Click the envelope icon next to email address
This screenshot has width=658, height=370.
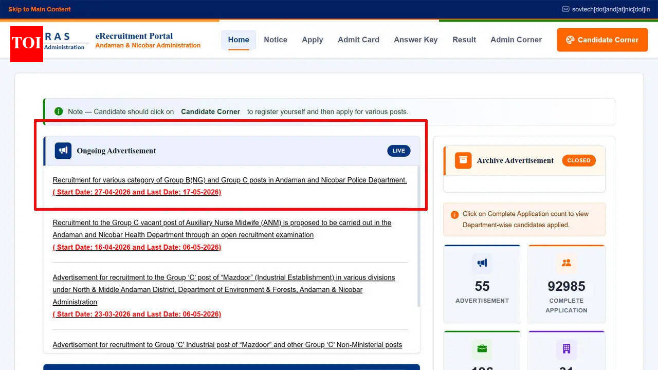coord(565,9)
